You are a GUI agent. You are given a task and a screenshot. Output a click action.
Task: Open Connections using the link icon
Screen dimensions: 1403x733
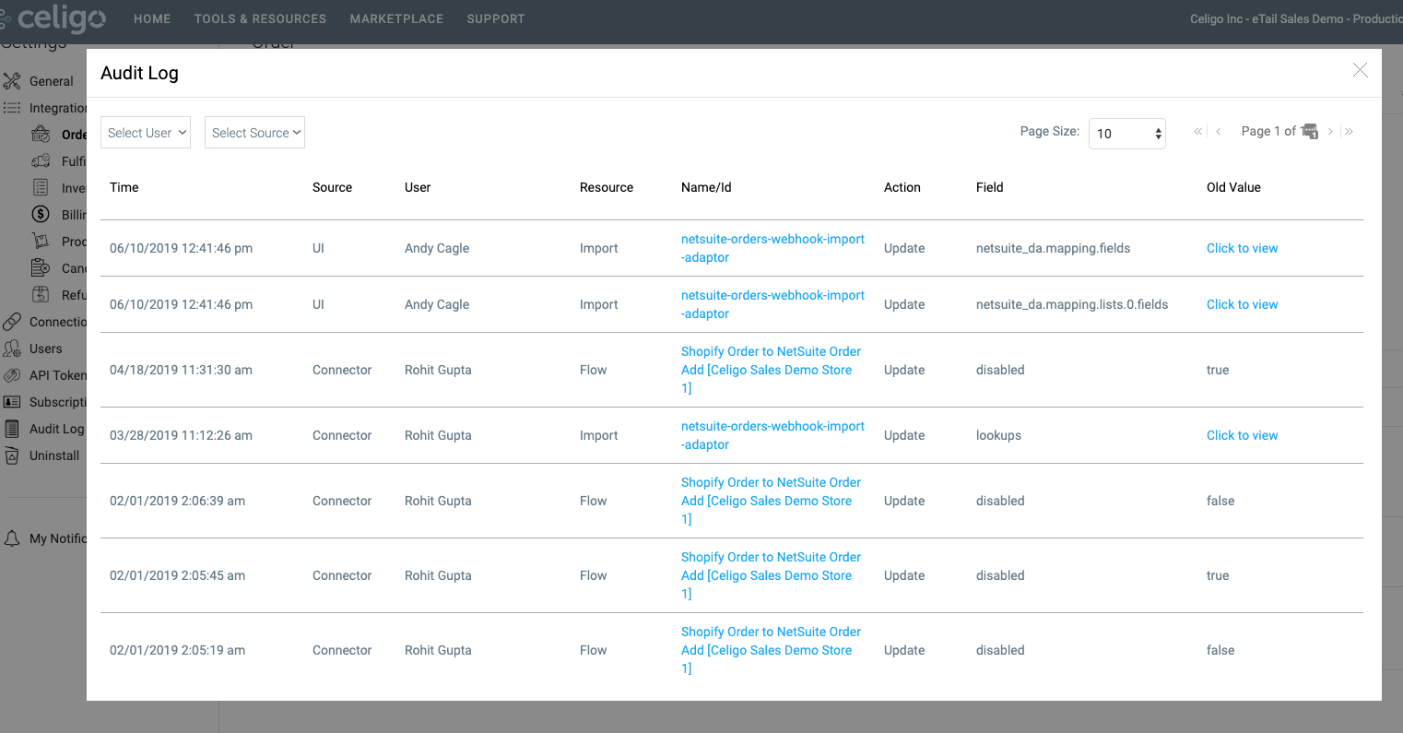13,321
